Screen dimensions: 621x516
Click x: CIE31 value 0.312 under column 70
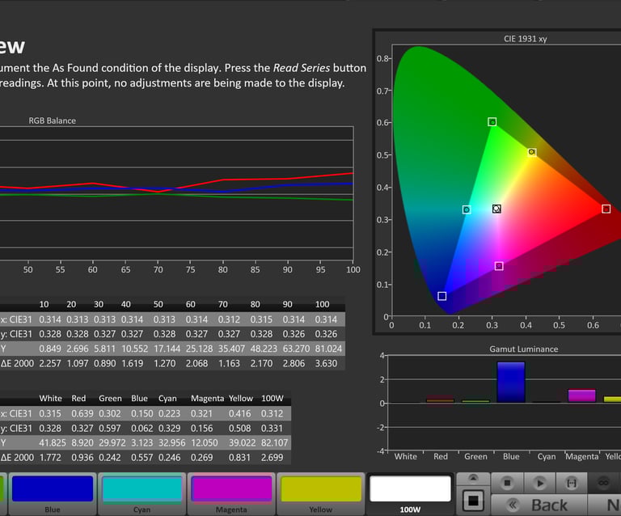[229, 319]
